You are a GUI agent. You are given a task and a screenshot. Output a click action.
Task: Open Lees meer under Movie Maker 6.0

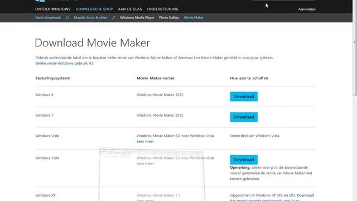click(145, 141)
